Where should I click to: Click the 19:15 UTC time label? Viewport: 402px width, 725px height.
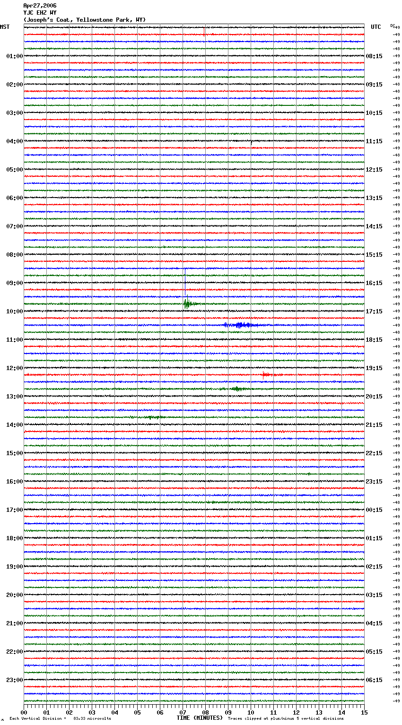pos(374,368)
